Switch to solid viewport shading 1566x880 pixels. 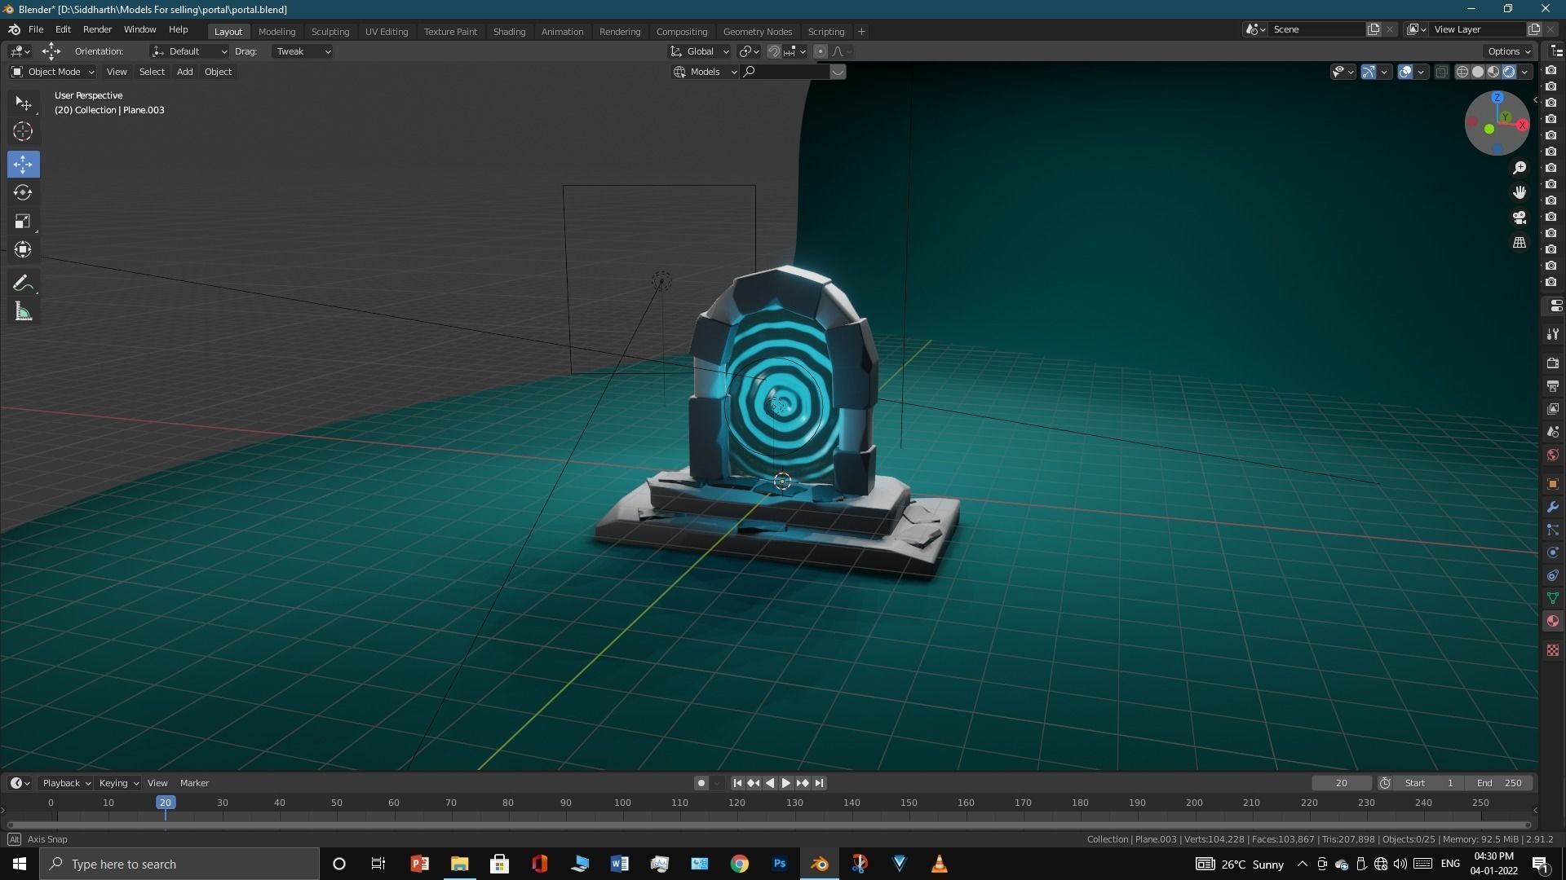click(x=1478, y=72)
